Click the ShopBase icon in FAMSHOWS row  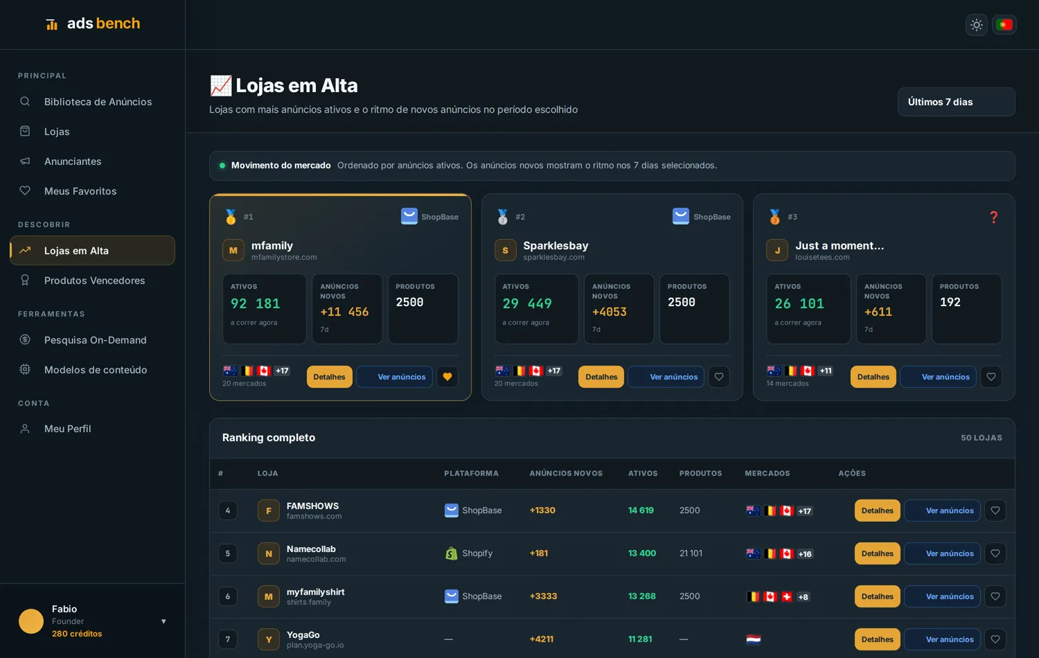[x=452, y=510]
